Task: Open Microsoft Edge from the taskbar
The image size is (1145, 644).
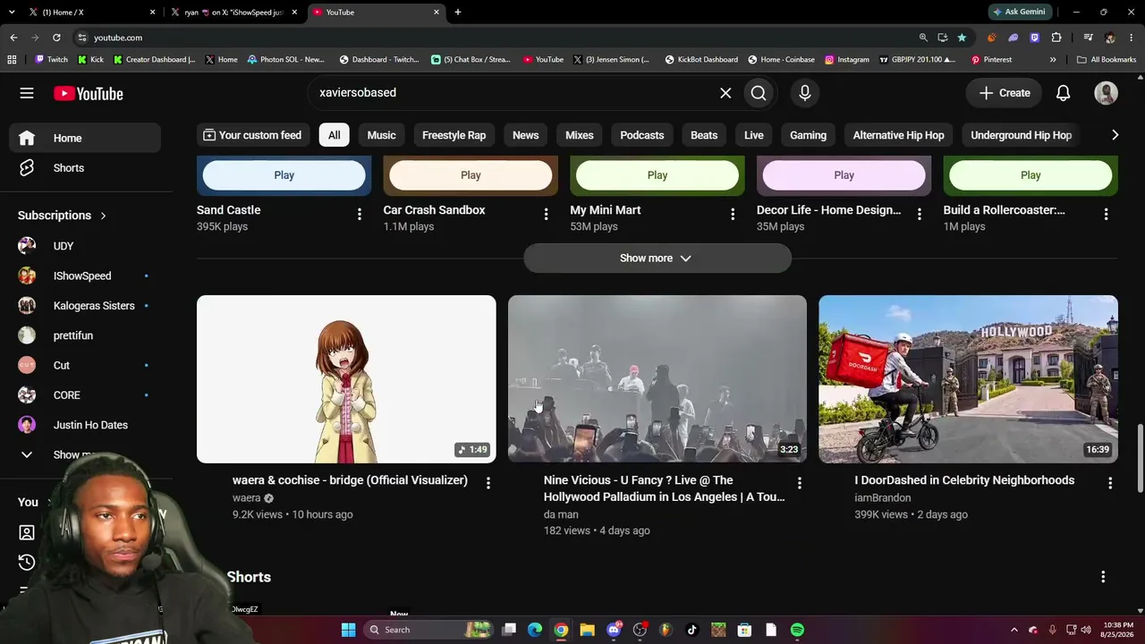Action: point(535,630)
